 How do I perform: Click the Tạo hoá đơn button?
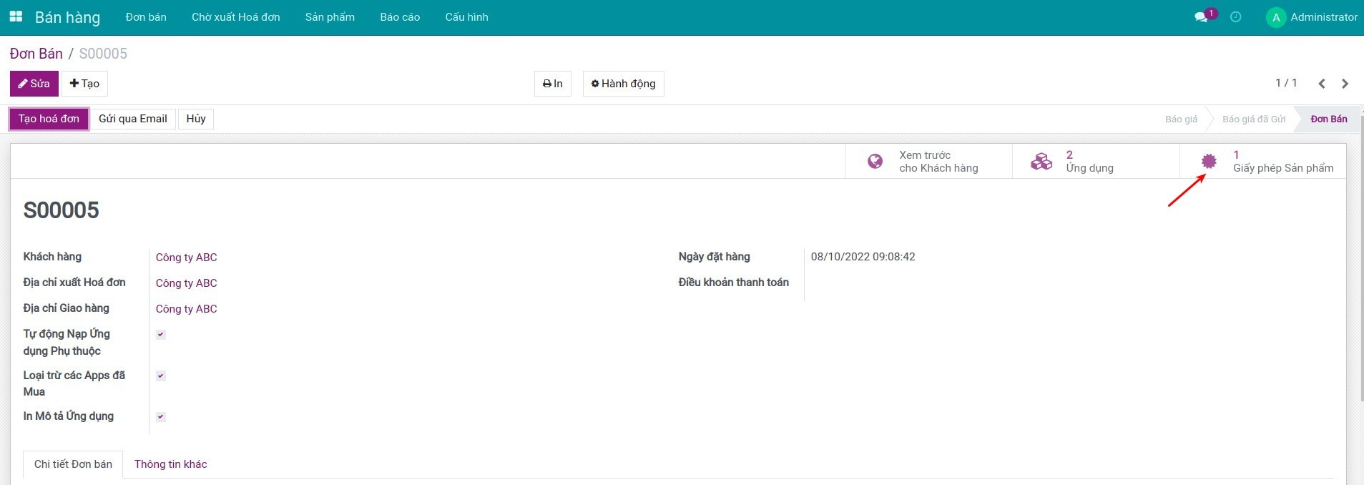click(49, 119)
